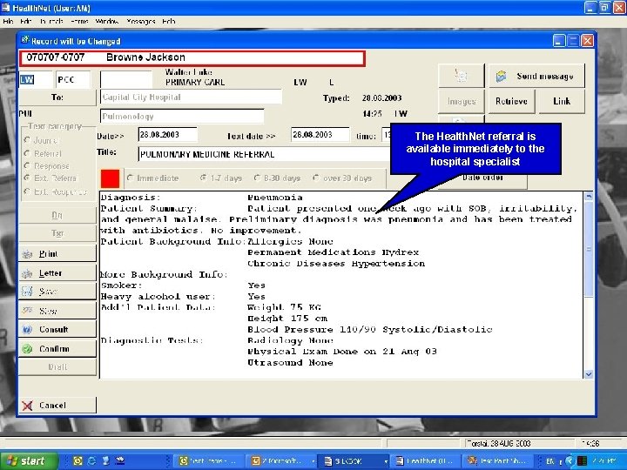
Task: Click the blank field beside the PCC field
Action: 126,79
